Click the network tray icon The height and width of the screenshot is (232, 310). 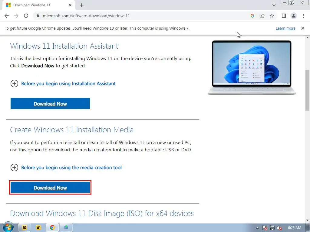(x=272, y=228)
